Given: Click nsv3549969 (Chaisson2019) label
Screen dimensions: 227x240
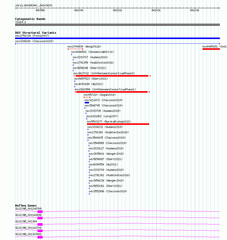Looking at the screenshot, I should click(x=108, y=143).
